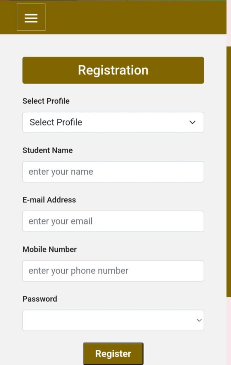Viewport: 231px width, 365px height.
Task: Click the pink scrollbar track below the thumb
Action: tap(229, 330)
